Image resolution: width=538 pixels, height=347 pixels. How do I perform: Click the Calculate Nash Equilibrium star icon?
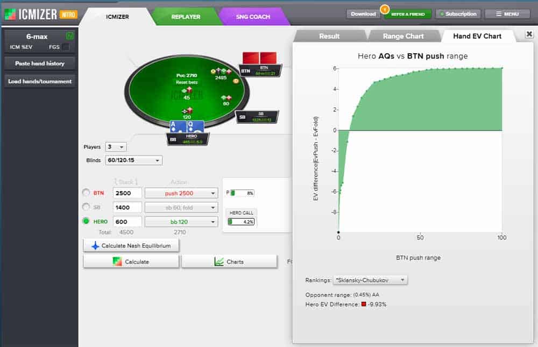pyautogui.click(x=95, y=246)
